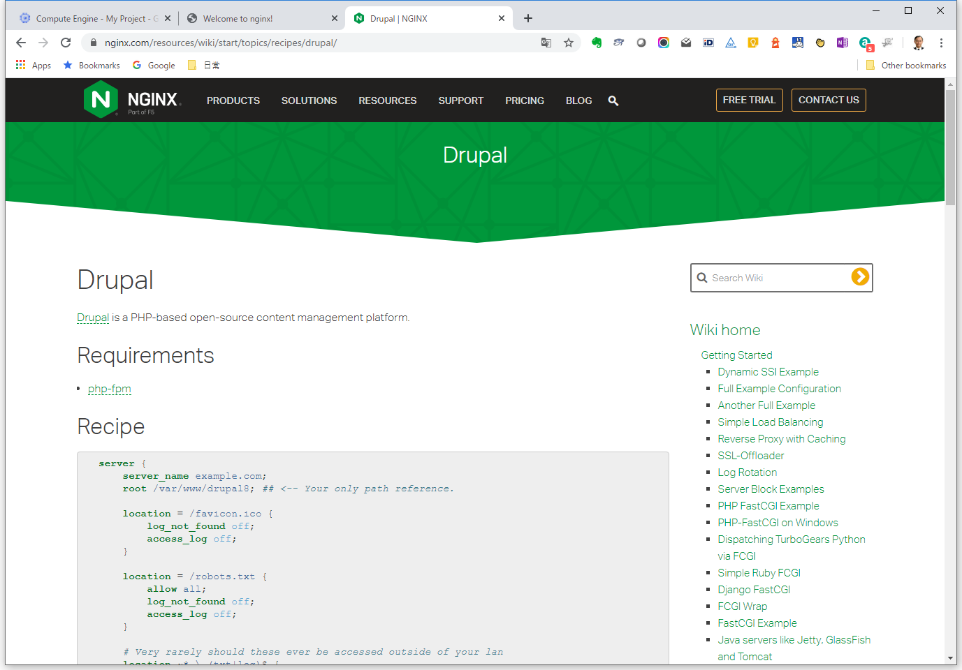Open PHP-FastCGI on Windows
The height and width of the screenshot is (670, 962).
[x=778, y=523]
